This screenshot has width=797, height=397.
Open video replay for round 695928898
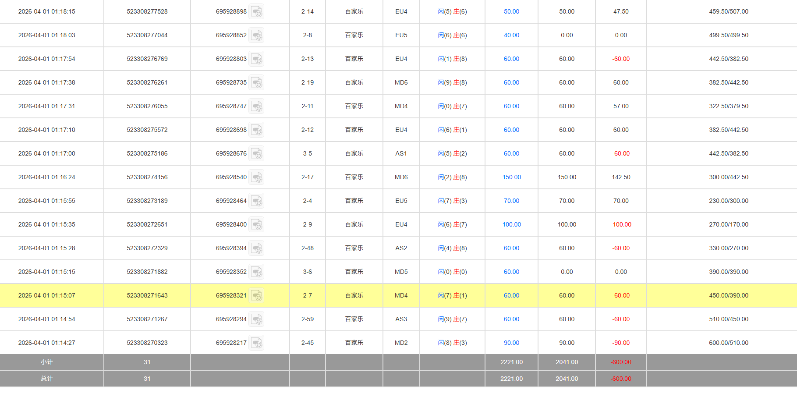(x=257, y=12)
